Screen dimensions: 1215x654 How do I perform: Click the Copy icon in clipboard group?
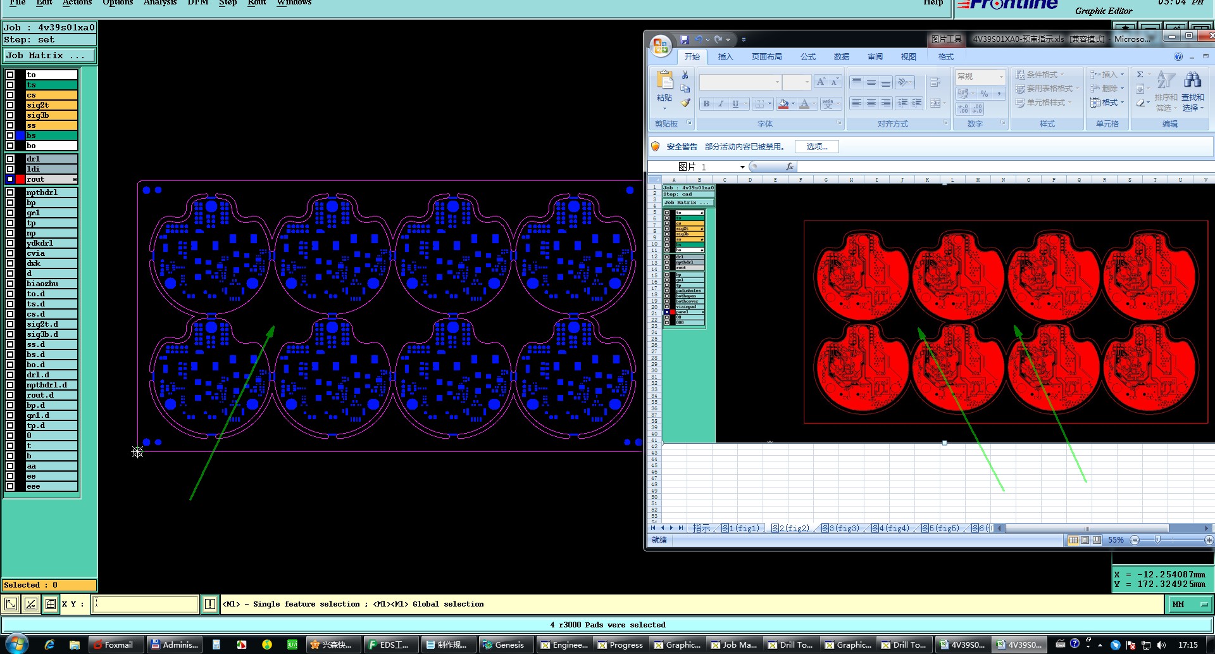[x=685, y=89]
